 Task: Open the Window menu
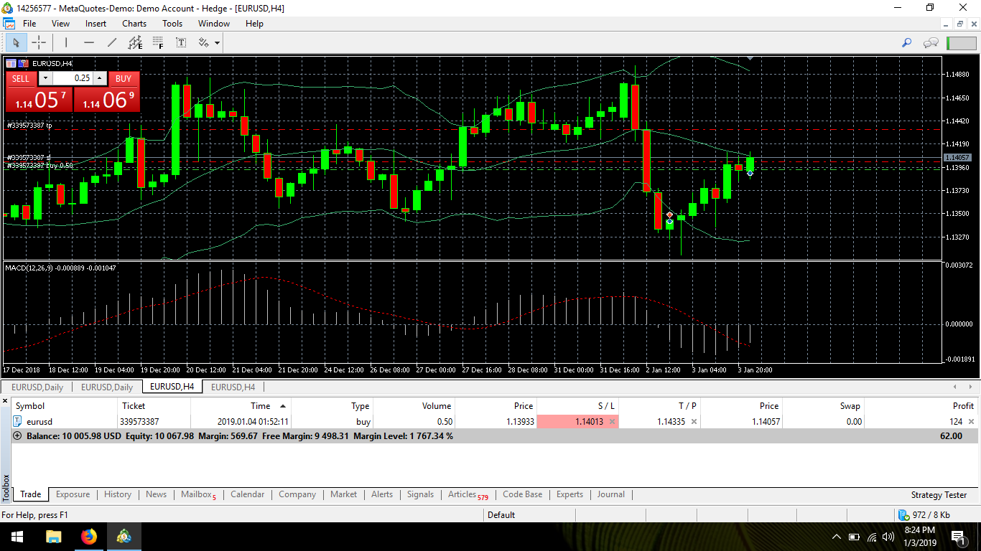click(x=214, y=24)
